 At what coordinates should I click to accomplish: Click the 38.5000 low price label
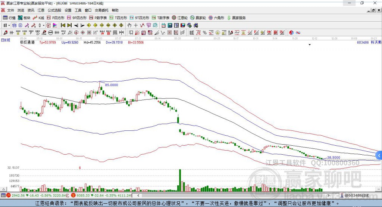coord(334,157)
